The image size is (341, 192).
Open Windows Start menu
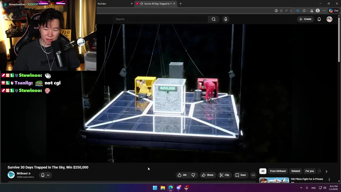pos(155,188)
